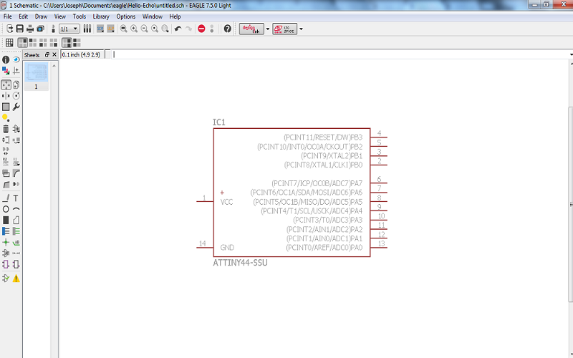The image size is (573, 358).
Task: Open the Library menu
Action: click(101, 16)
